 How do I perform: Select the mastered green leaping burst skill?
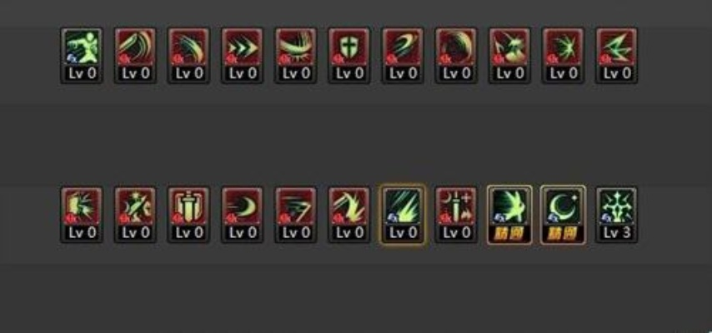coord(509,215)
